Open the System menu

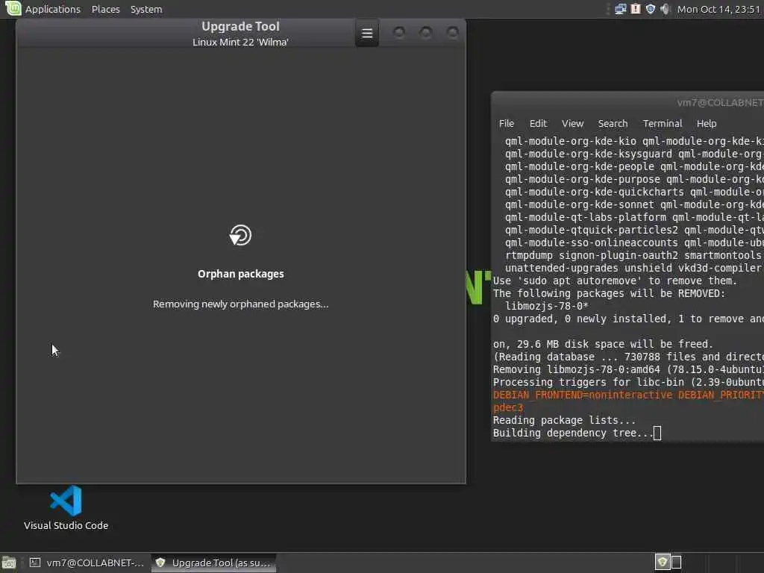click(x=146, y=9)
